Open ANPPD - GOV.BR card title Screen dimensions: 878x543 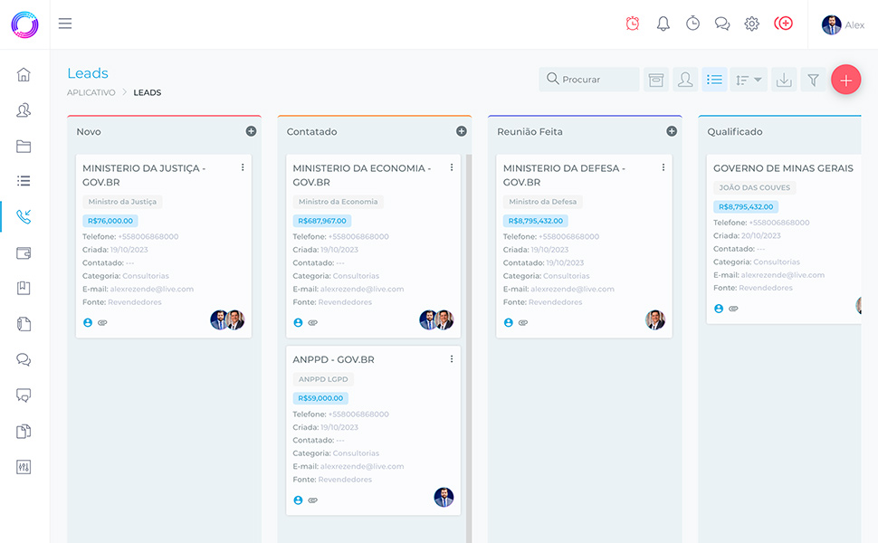334,359
